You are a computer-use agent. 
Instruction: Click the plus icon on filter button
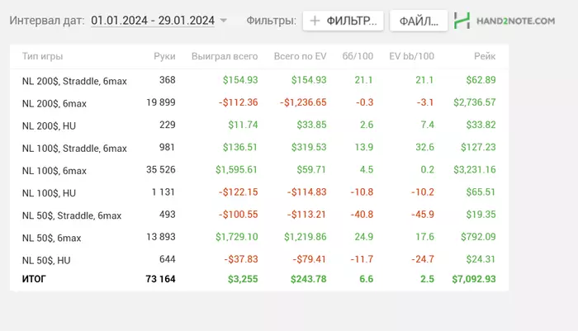[x=315, y=21]
